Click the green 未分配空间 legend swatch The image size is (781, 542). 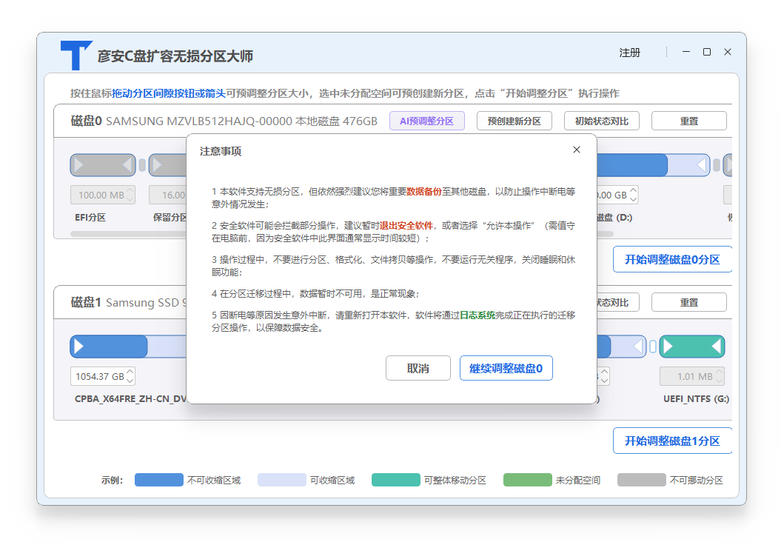tap(528, 480)
